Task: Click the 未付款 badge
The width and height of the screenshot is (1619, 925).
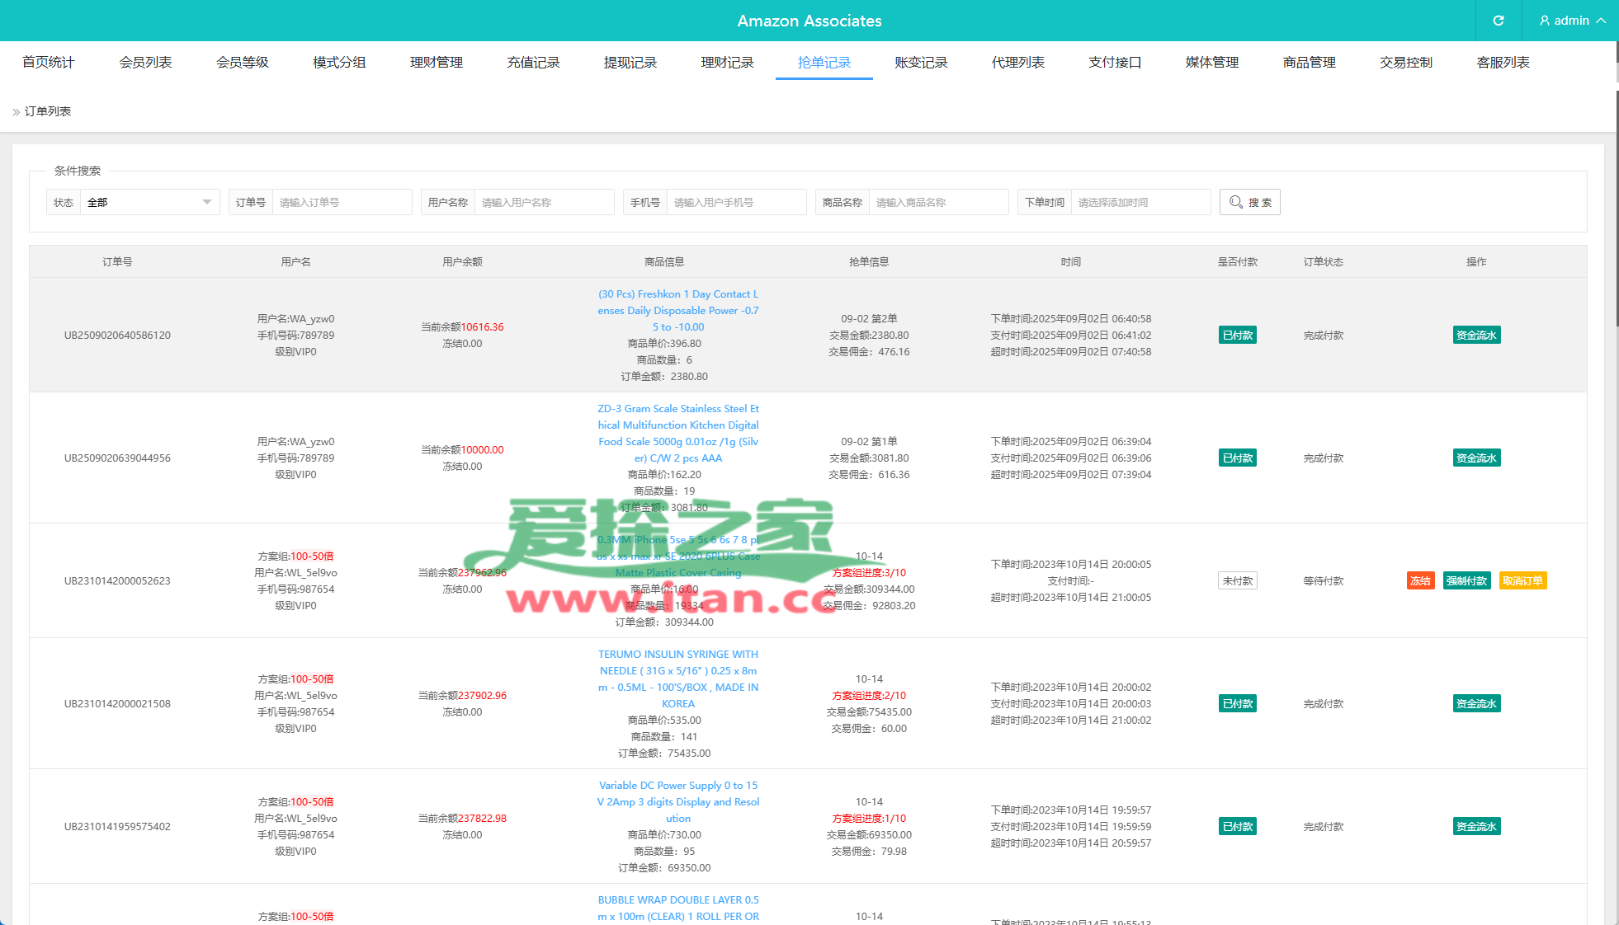Action: coord(1237,580)
